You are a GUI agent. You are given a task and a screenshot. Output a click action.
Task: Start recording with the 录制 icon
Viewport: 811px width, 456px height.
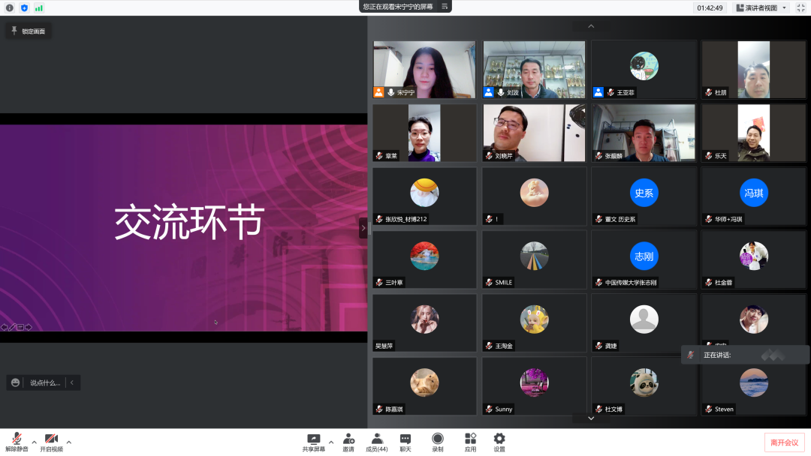(437, 442)
